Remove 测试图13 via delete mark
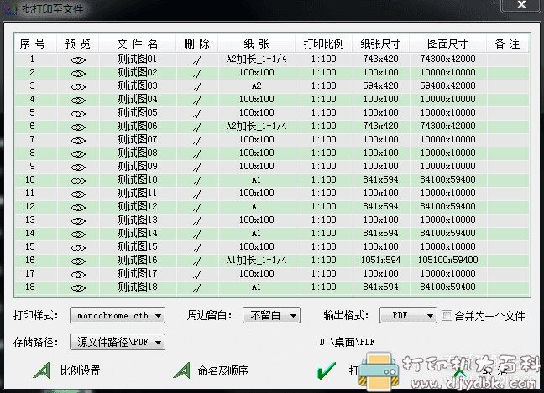Image resolution: width=544 pixels, height=393 pixels. click(197, 221)
